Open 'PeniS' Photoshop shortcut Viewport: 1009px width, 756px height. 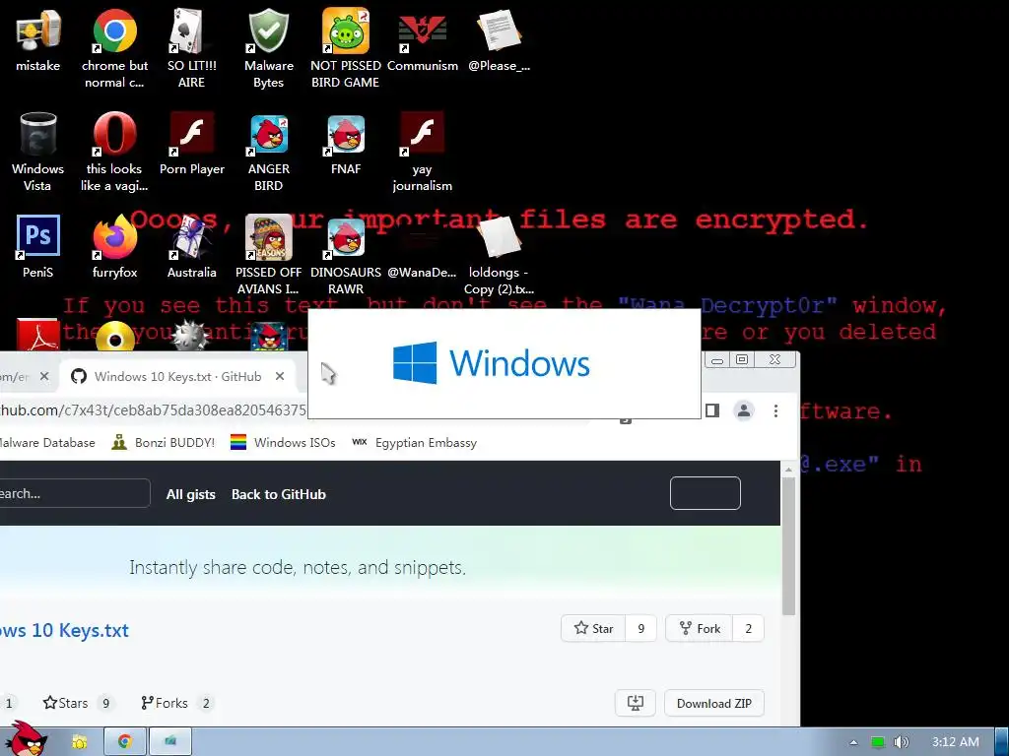point(38,247)
